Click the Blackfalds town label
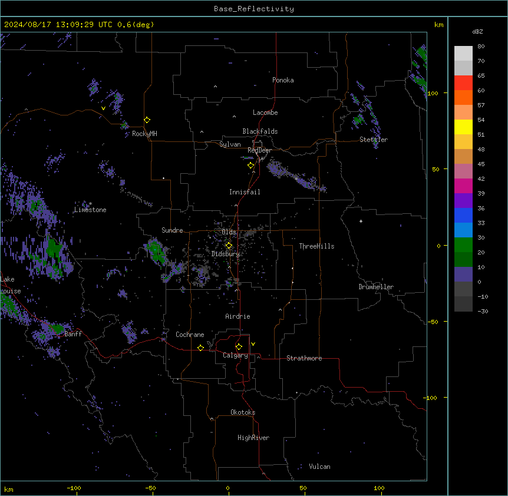Screen dimensions: 508x496 coord(260,131)
